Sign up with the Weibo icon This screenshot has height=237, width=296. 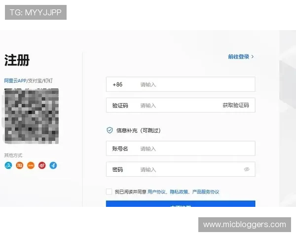click(42, 165)
